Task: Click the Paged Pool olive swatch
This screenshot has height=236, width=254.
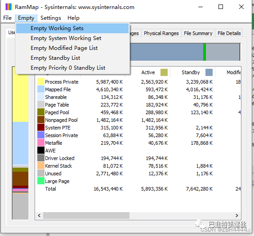Action: 41,112
